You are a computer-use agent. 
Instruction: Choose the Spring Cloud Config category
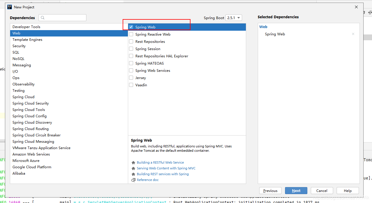(69, 116)
